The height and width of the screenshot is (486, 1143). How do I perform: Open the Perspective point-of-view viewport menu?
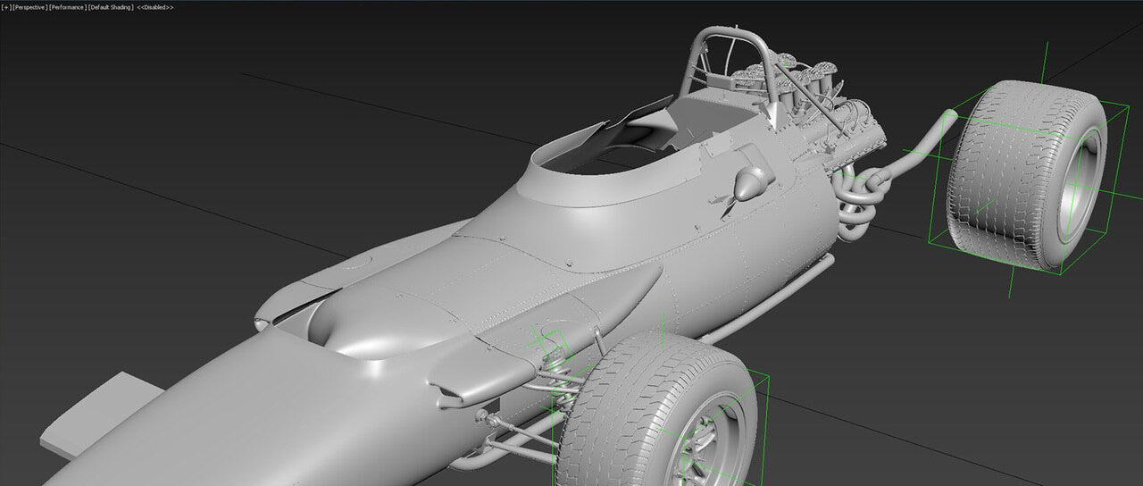[29, 7]
